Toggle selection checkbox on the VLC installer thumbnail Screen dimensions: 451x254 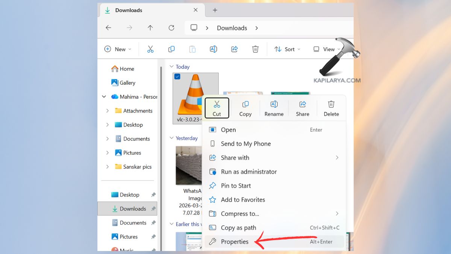(177, 76)
